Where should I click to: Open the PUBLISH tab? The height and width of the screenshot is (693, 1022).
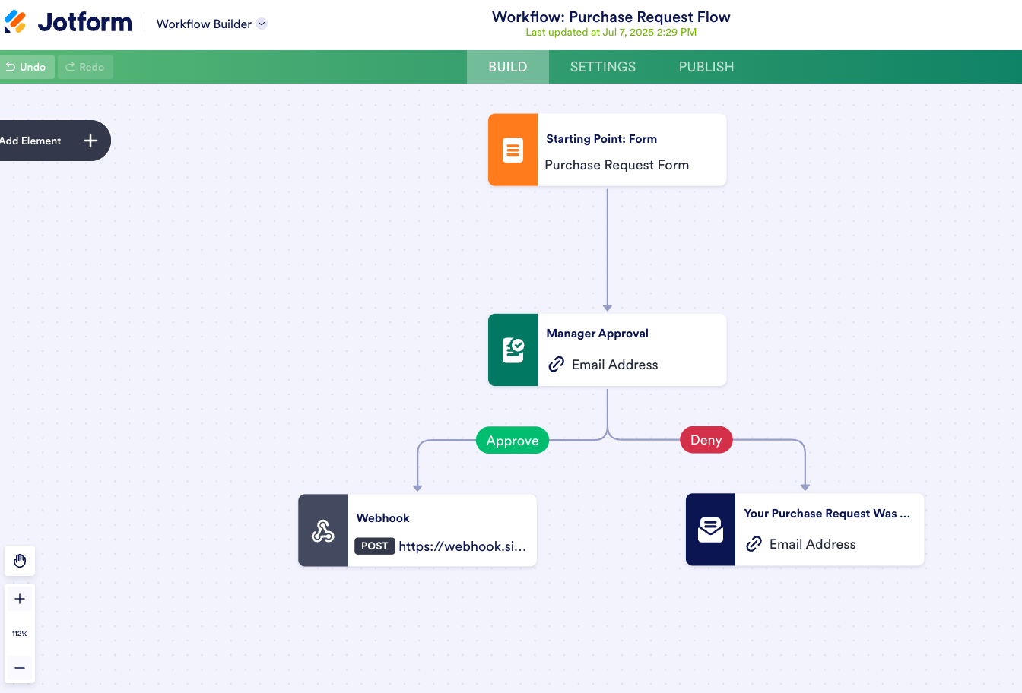[x=706, y=67]
